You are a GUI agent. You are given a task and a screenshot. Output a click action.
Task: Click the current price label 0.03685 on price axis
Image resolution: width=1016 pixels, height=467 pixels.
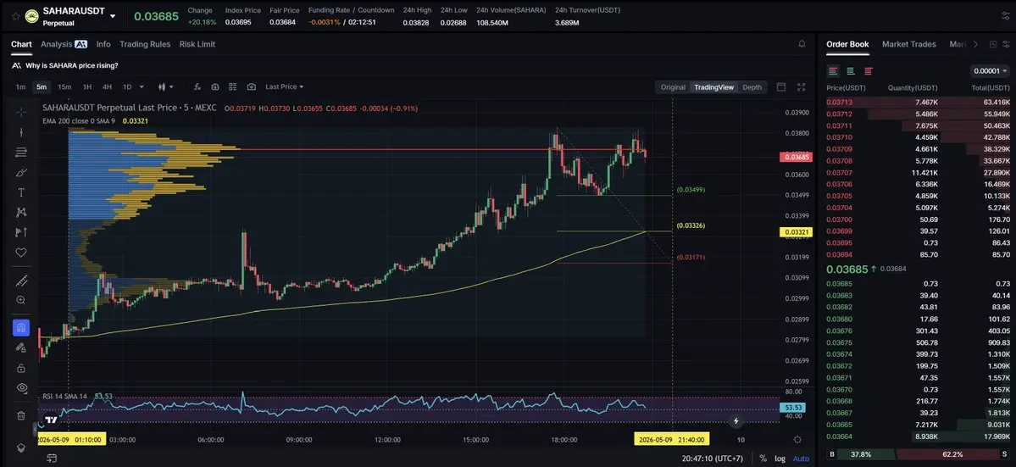[796, 157]
